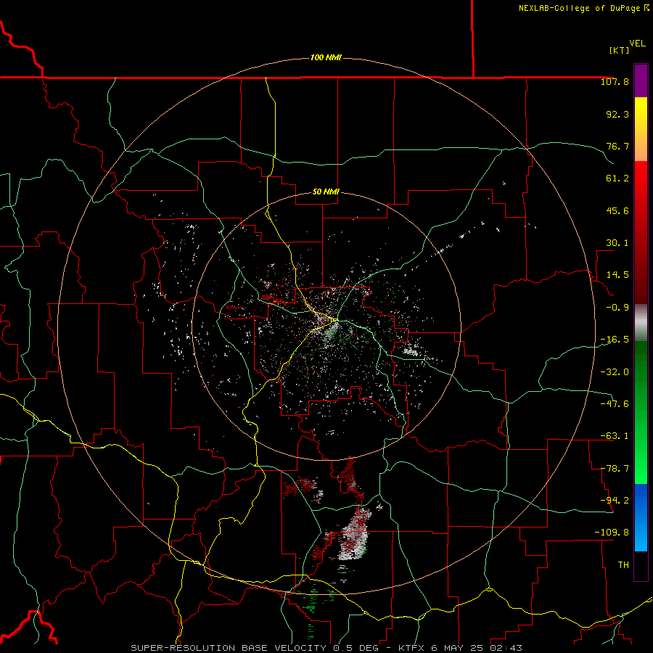The width and height of the screenshot is (653, 653).
Task: Click the 100 NMI range ring label
Action: click(326, 57)
